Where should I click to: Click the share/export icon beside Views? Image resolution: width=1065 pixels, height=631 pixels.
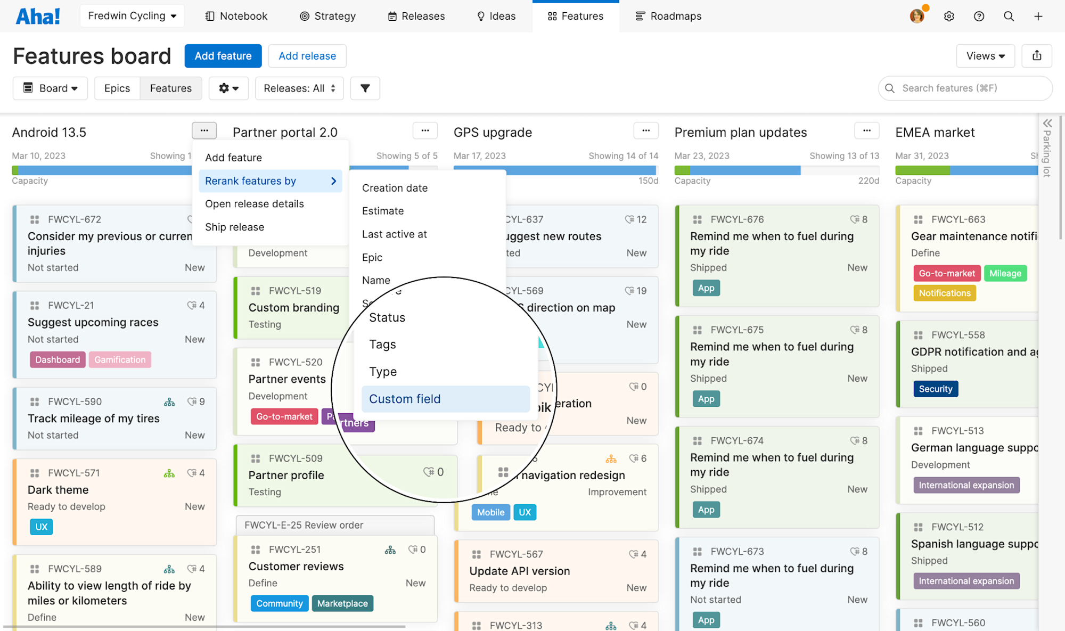pos(1036,56)
